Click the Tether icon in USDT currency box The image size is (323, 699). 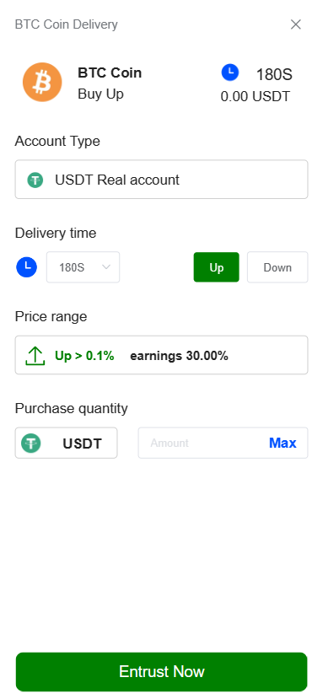coord(31,444)
